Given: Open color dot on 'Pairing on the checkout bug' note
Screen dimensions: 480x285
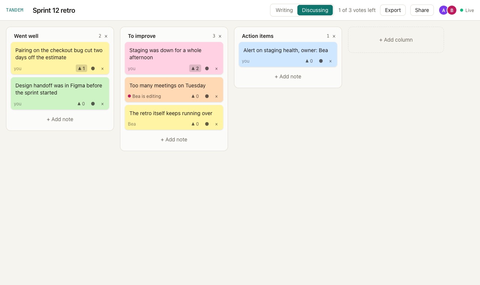Looking at the screenshot, I should (93, 68).
